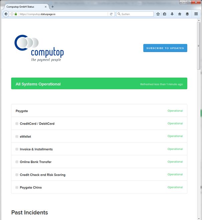Click Refreshed less than 1 minute ago
This screenshot has width=202, height=220.
[161, 84]
